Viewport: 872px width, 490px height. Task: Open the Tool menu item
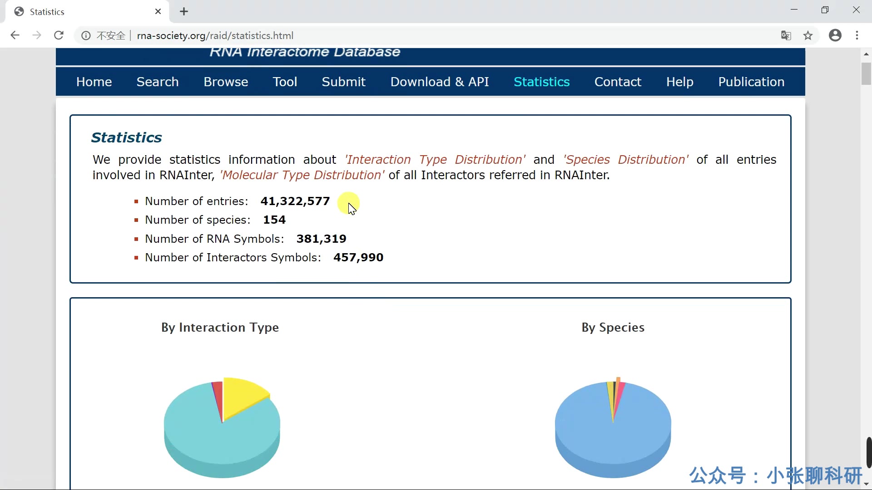click(285, 82)
